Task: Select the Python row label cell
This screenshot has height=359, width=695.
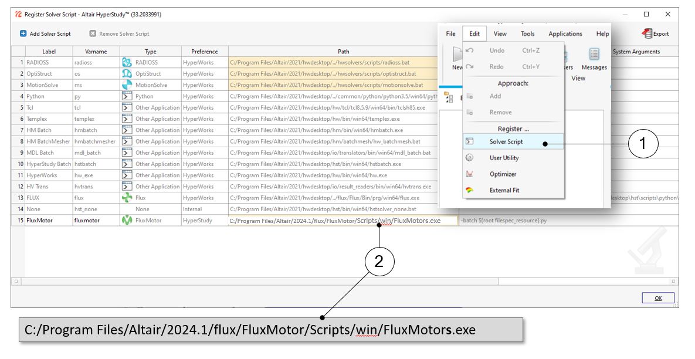Action: (x=49, y=96)
